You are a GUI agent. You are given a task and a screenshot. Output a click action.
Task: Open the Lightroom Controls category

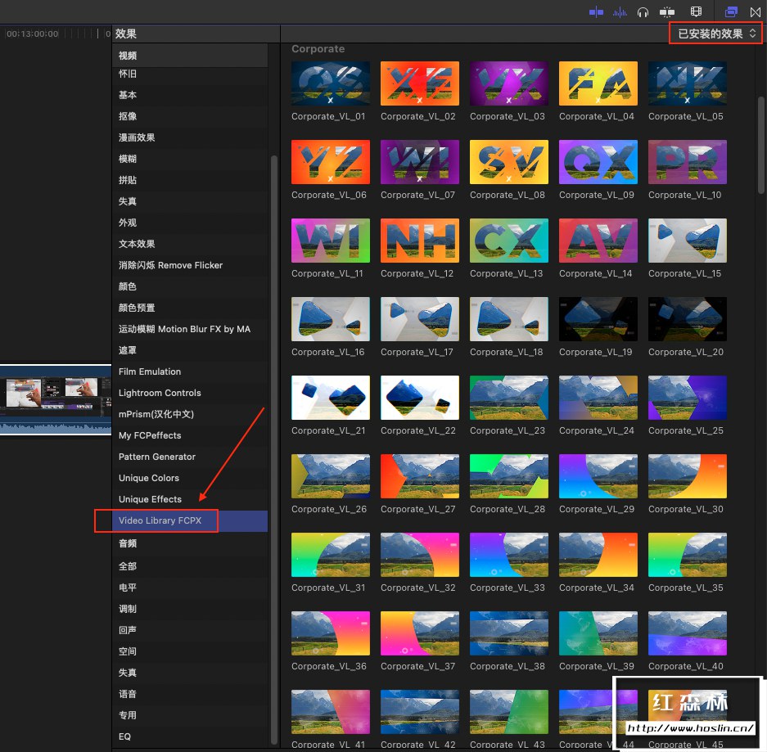(x=190, y=393)
